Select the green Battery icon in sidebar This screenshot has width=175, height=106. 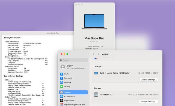[61, 86]
